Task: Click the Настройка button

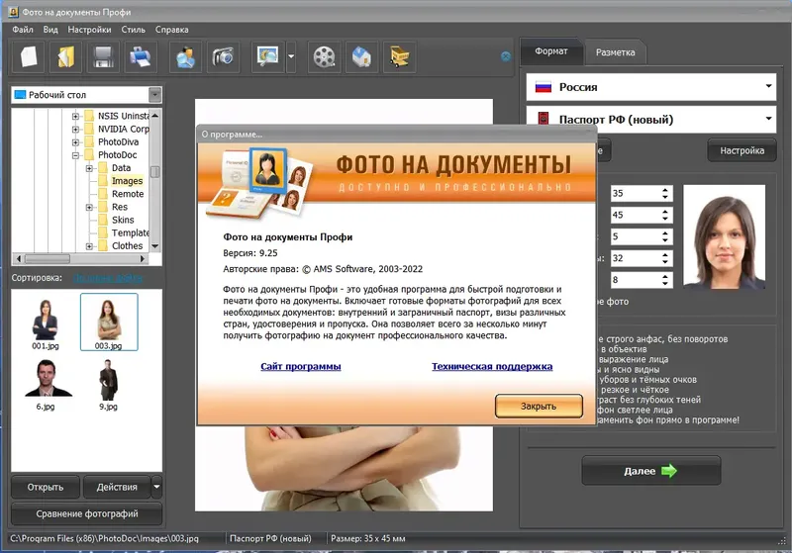Action: pos(742,150)
